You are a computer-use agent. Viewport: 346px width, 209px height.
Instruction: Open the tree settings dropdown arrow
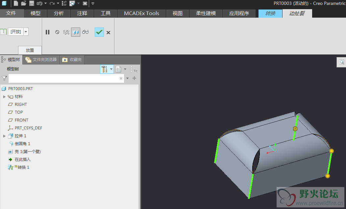pyautogui.click(x=111, y=69)
